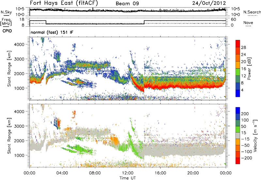Click the '4000' tick on power panel axis
Screen dimensions: 261x180
pos(19,45)
